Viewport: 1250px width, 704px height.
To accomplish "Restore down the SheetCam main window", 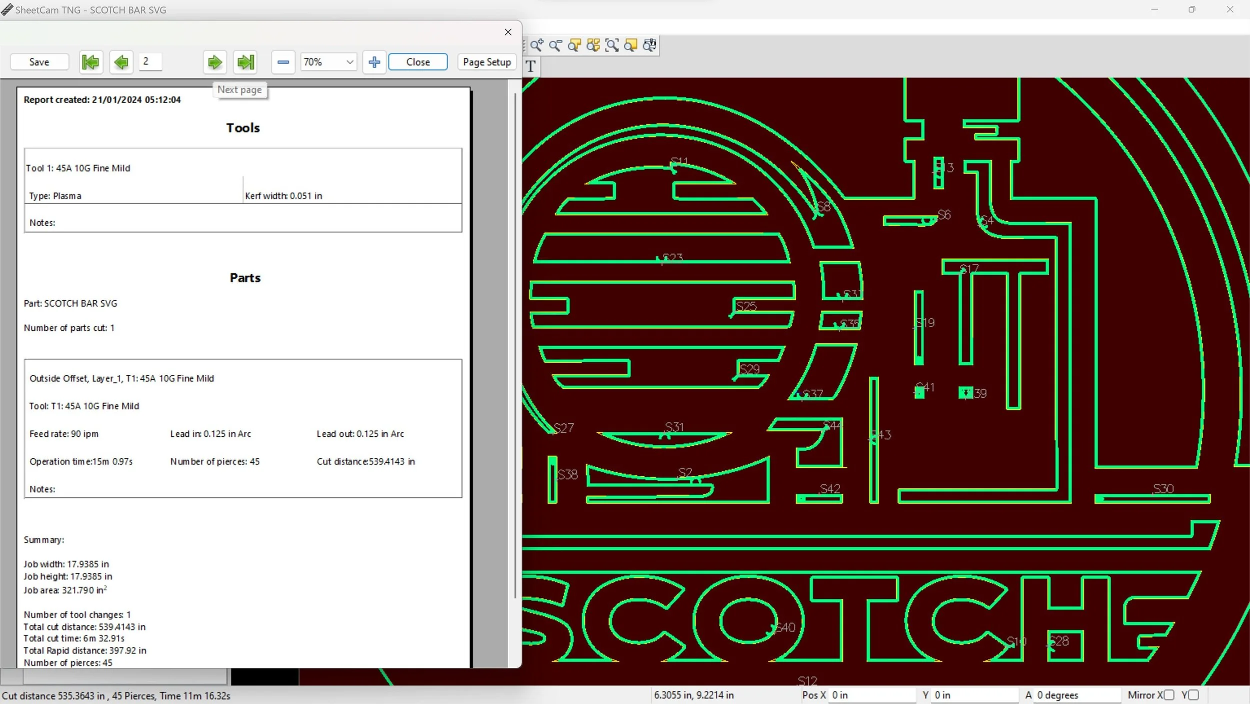I will click(x=1192, y=10).
